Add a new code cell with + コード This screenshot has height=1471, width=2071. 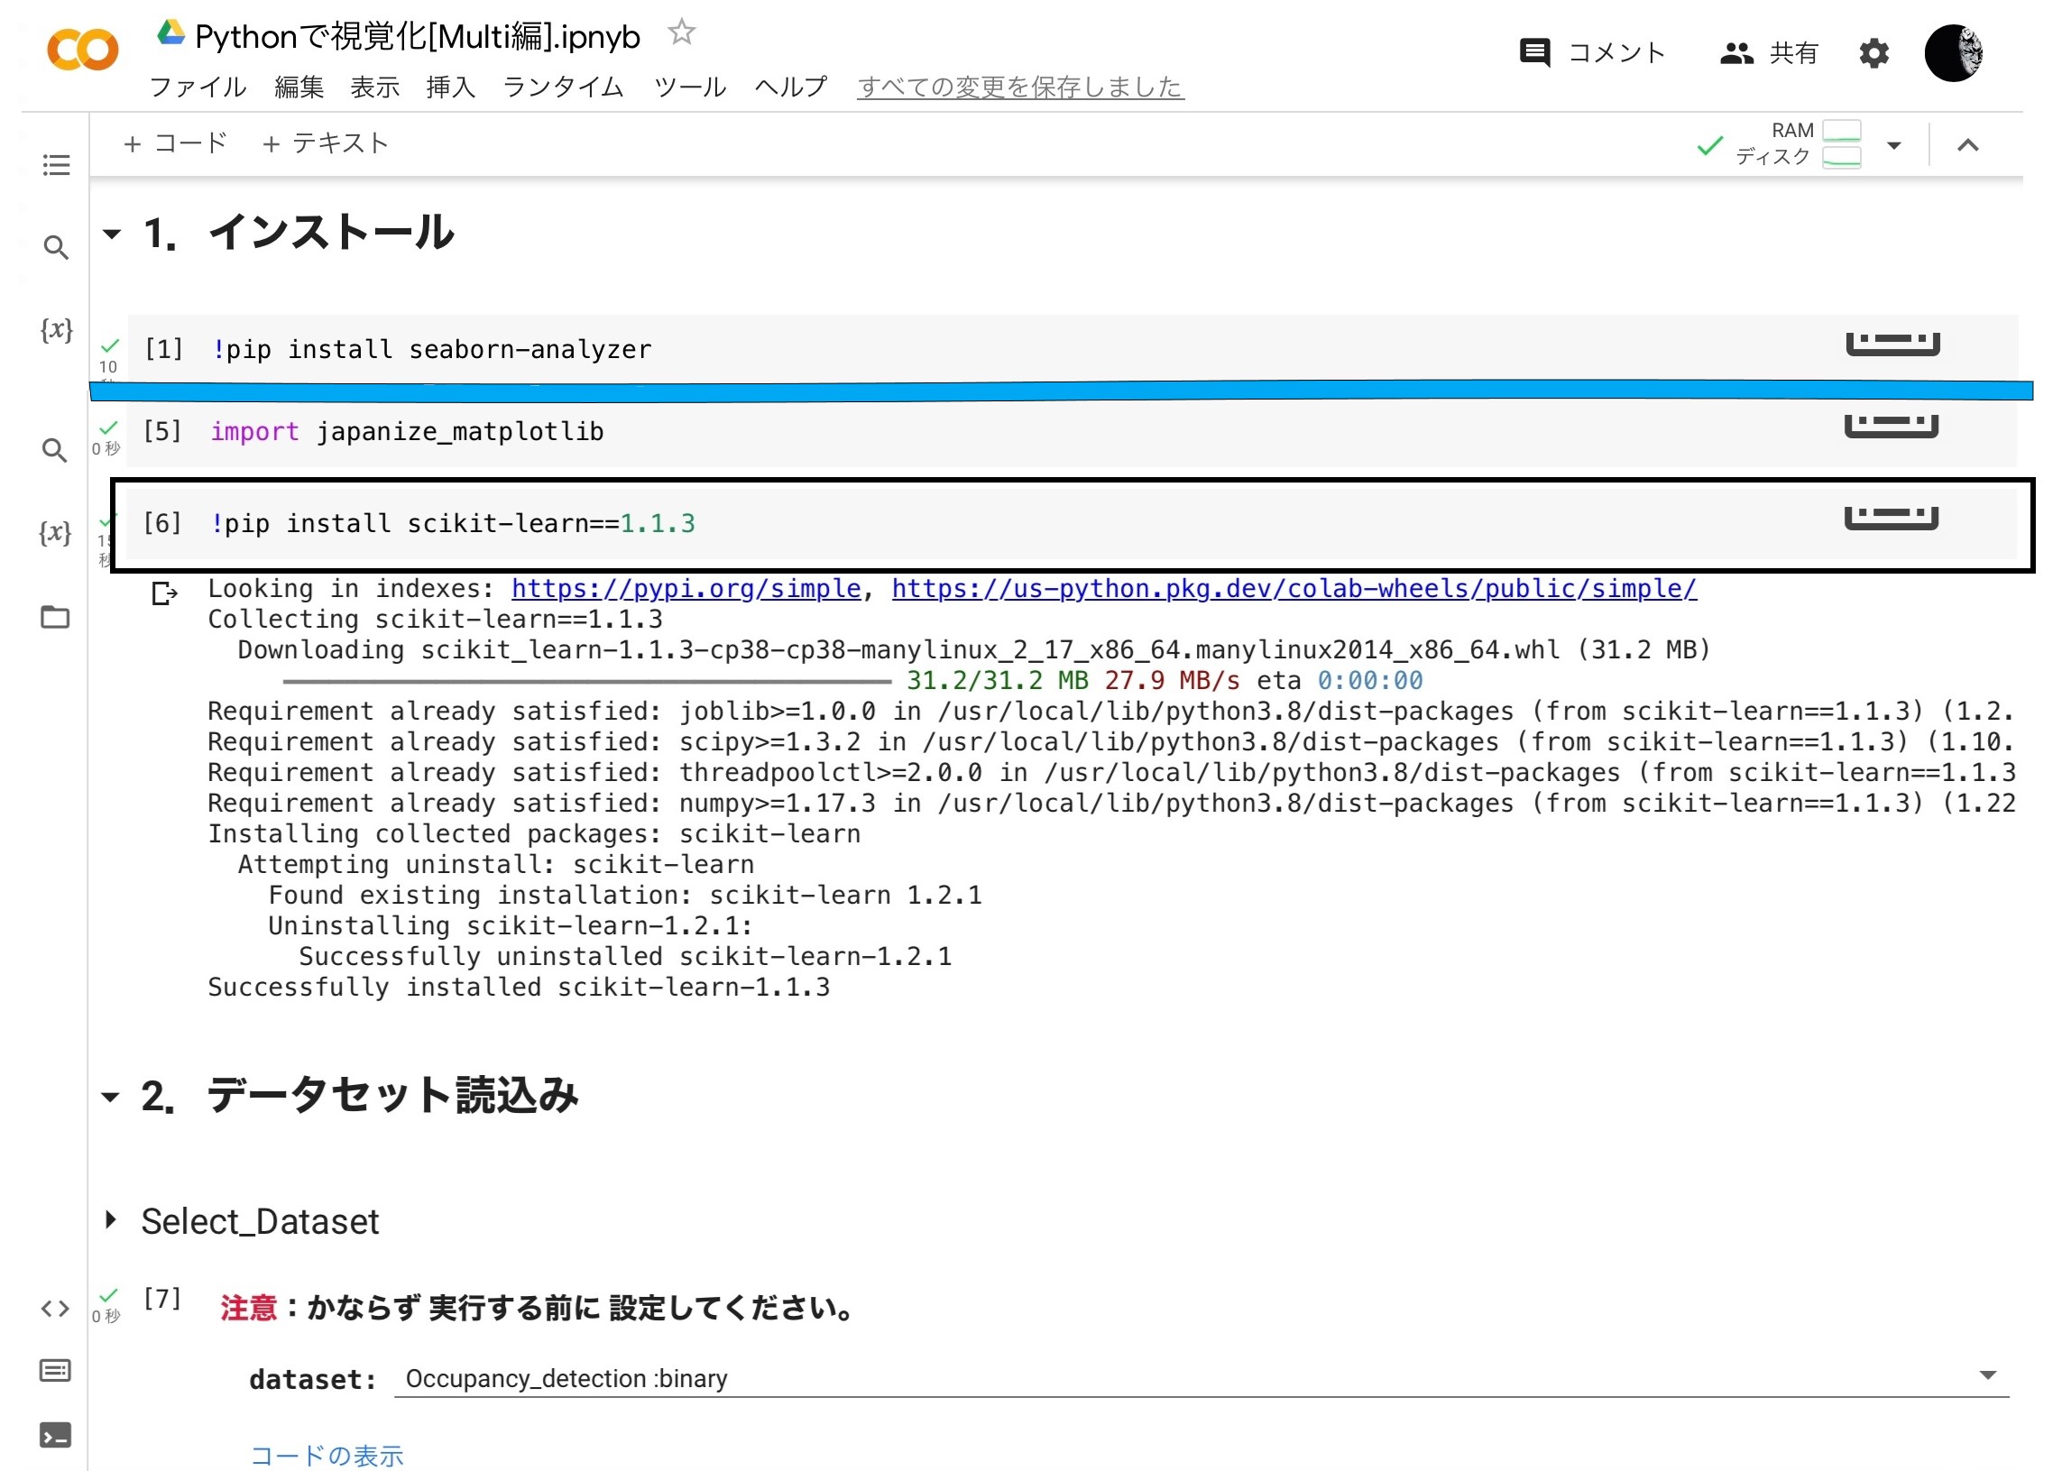[x=176, y=143]
